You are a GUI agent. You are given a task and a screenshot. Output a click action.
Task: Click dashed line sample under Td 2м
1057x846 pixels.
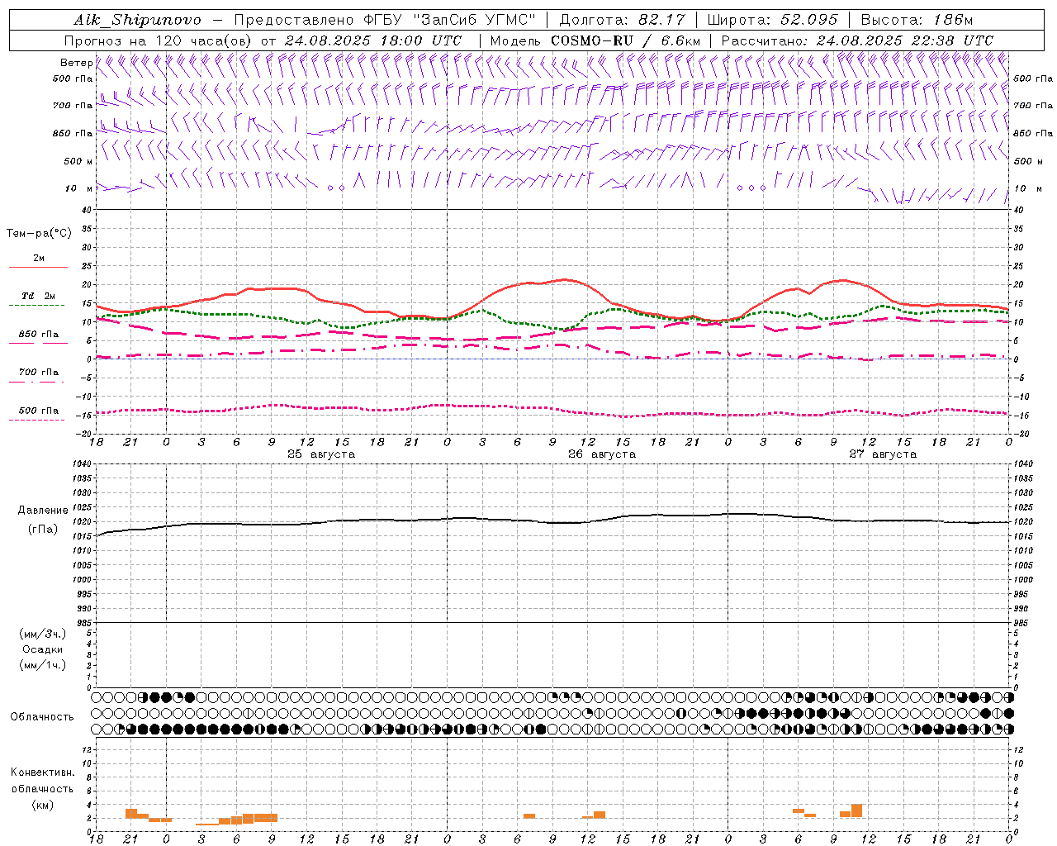point(38,306)
